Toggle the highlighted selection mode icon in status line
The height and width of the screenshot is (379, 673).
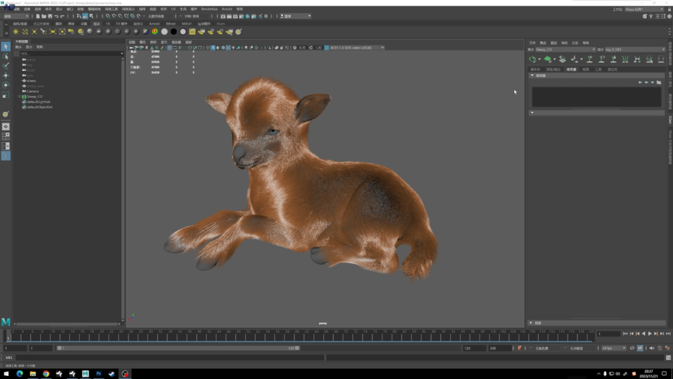pyautogui.click(x=85, y=16)
